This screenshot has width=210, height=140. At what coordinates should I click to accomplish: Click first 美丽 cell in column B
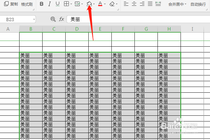pos(31,55)
